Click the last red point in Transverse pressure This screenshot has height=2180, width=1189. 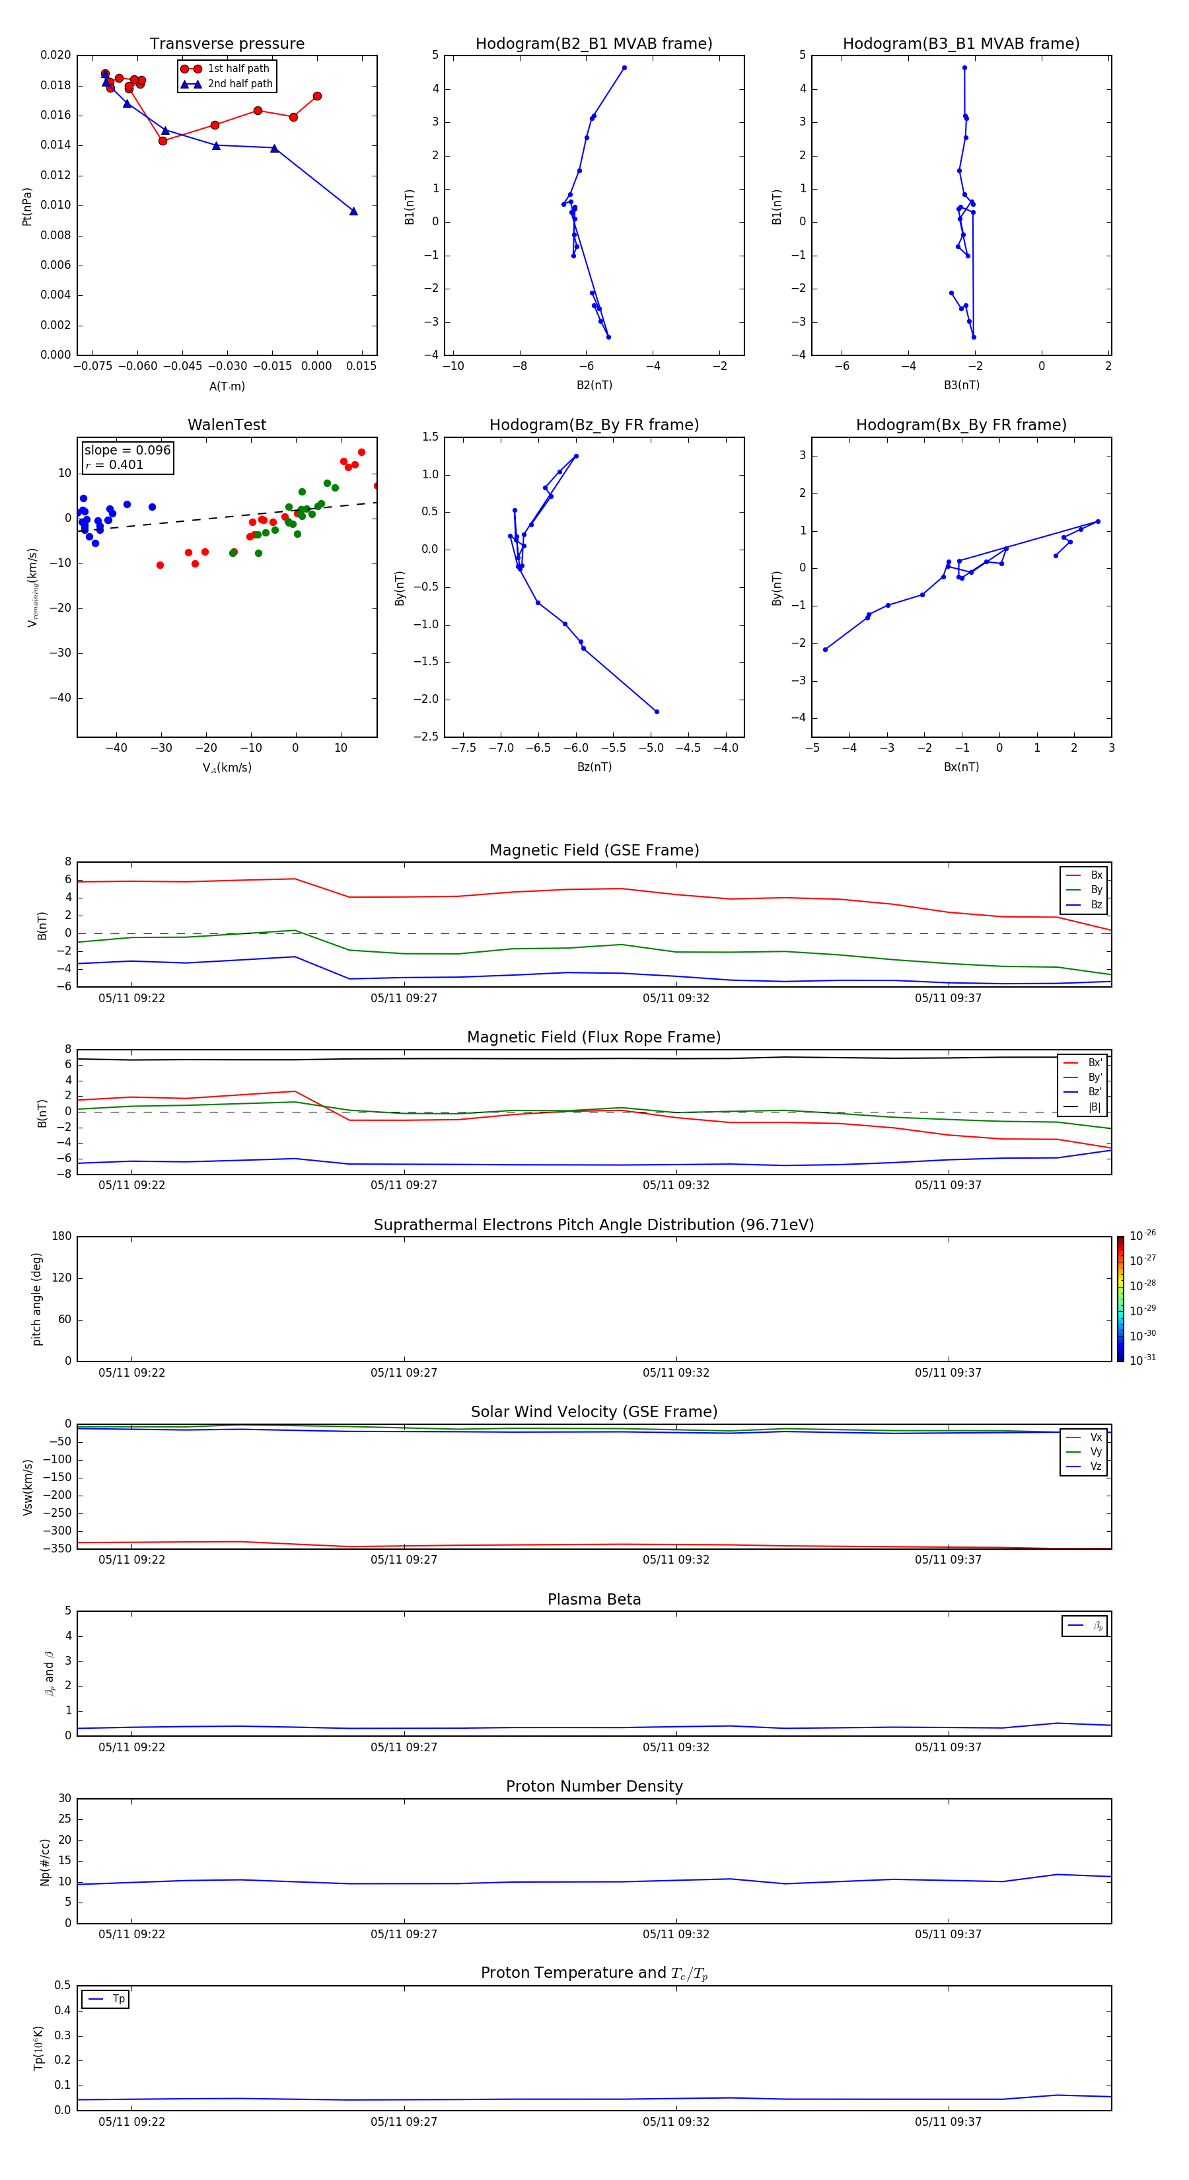(x=316, y=96)
